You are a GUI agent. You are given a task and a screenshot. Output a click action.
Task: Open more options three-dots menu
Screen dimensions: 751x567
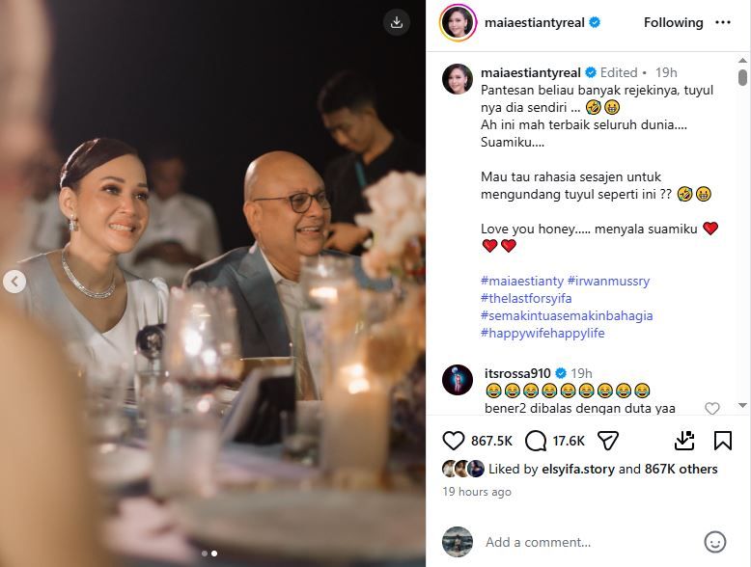click(x=723, y=22)
